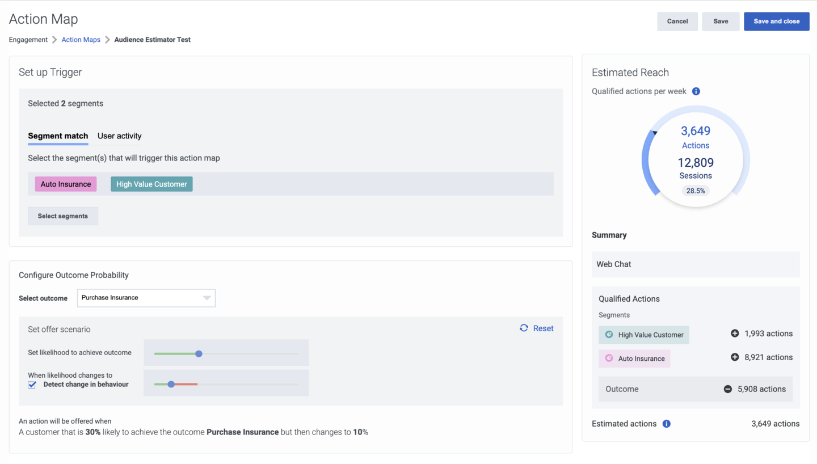
Task: Toggle the Detect change in behaviour checkbox
Action: click(32, 385)
